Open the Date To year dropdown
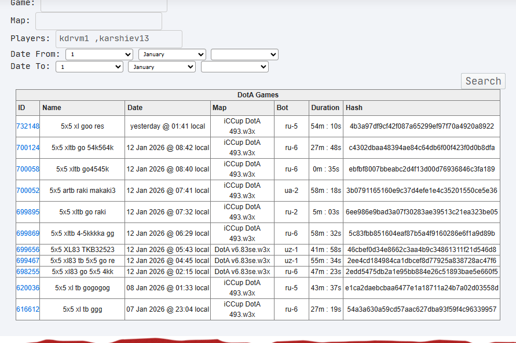 click(235, 67)
